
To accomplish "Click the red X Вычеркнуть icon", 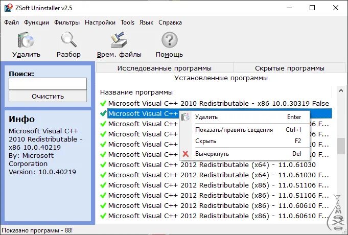I will (185, 154).
